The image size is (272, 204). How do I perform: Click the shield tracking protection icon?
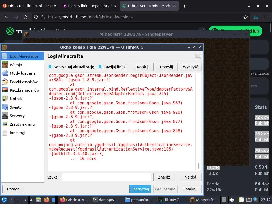tap(36, 17)
